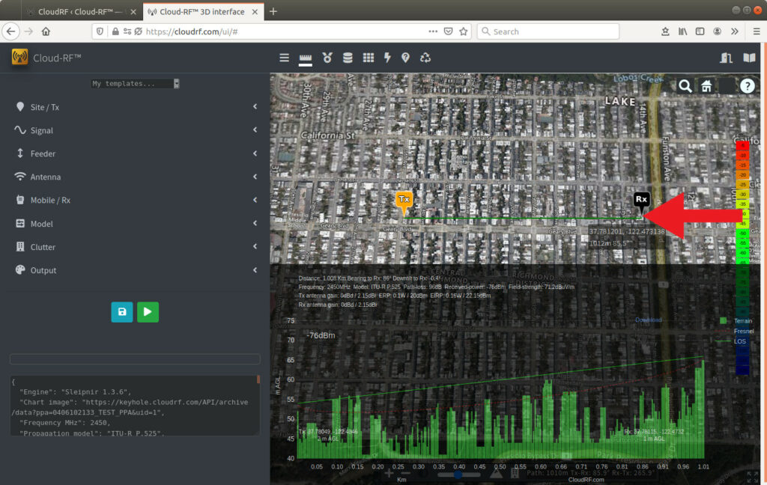Run the calculation with the green play button
Screen dimensions: 767x485
tap(148, 312)
